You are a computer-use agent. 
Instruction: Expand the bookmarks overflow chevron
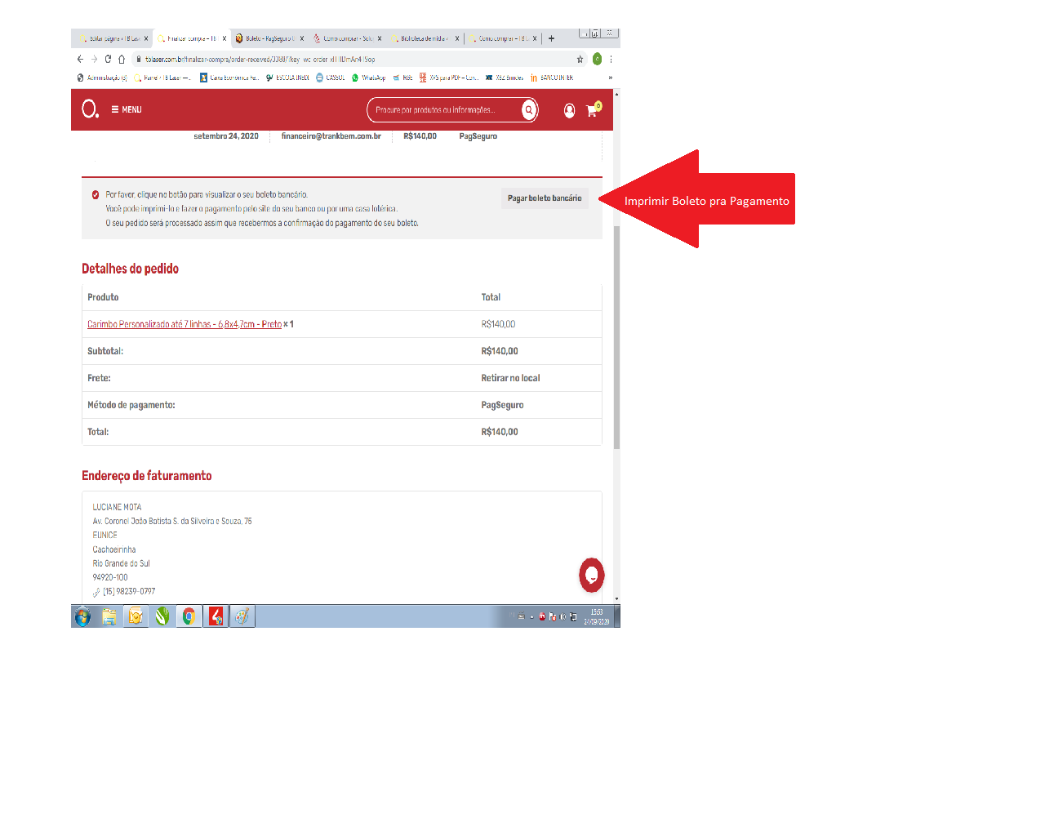610,78
